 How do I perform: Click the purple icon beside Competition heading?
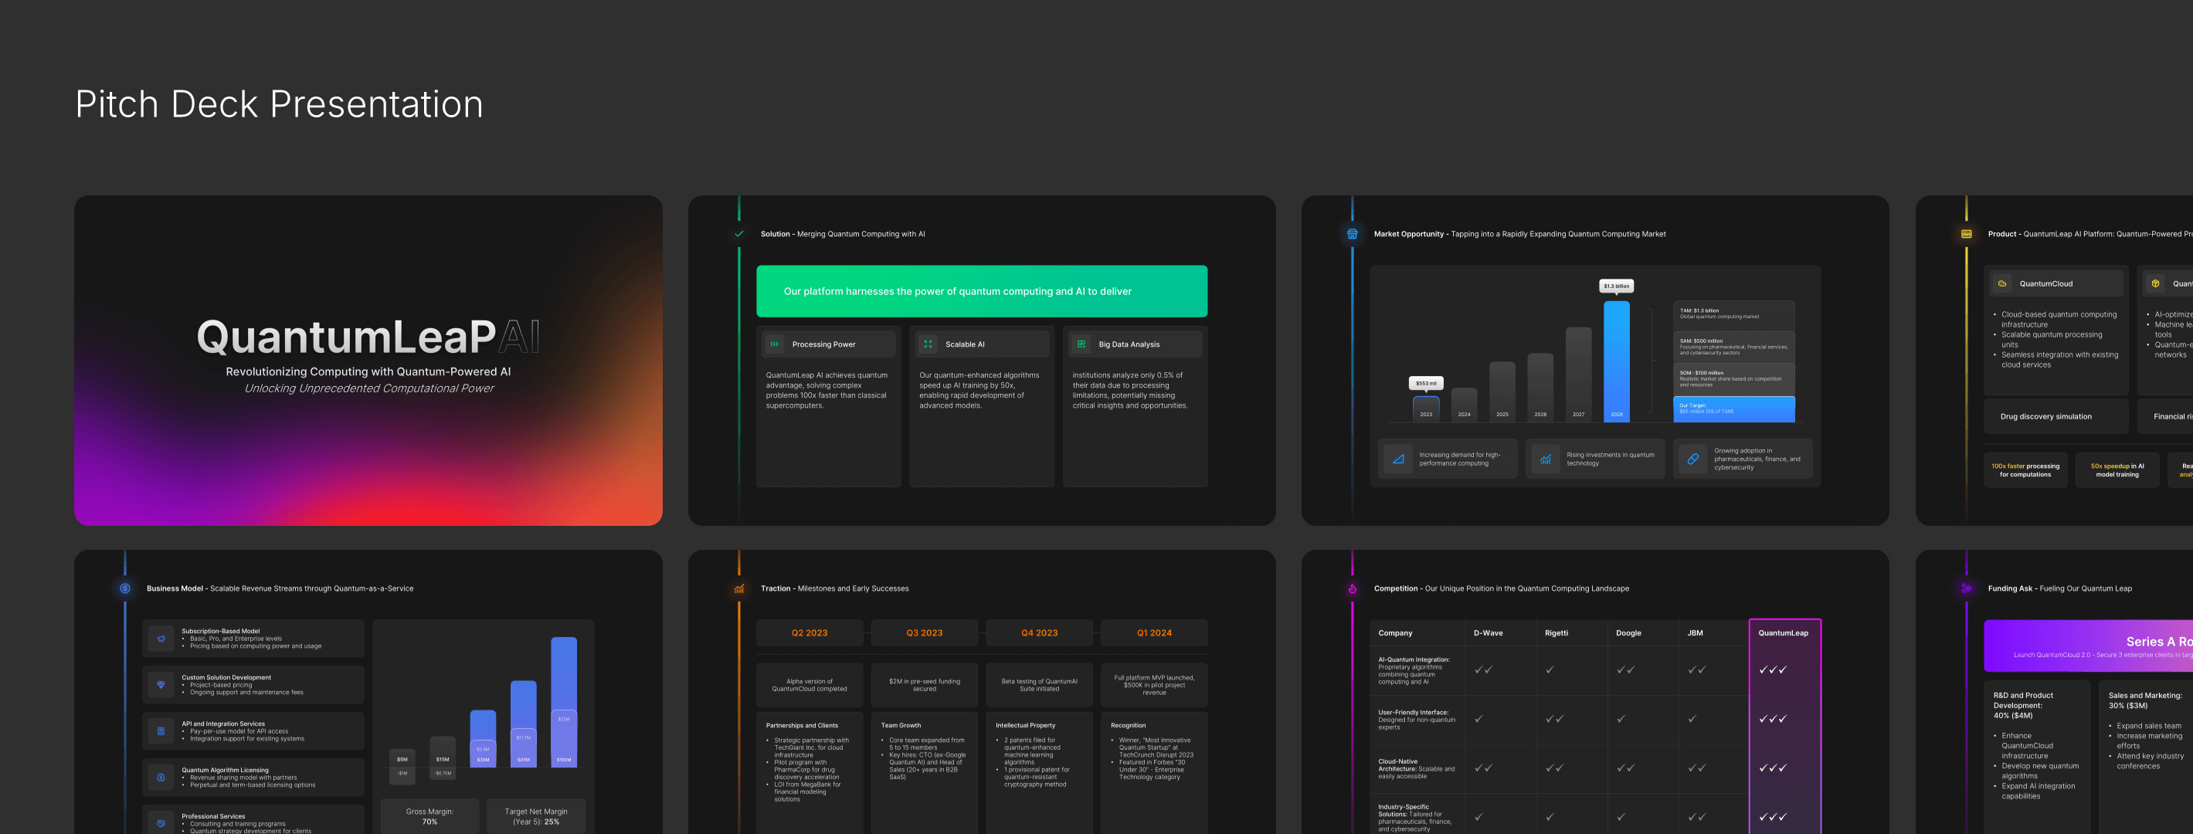[1352, 589]
